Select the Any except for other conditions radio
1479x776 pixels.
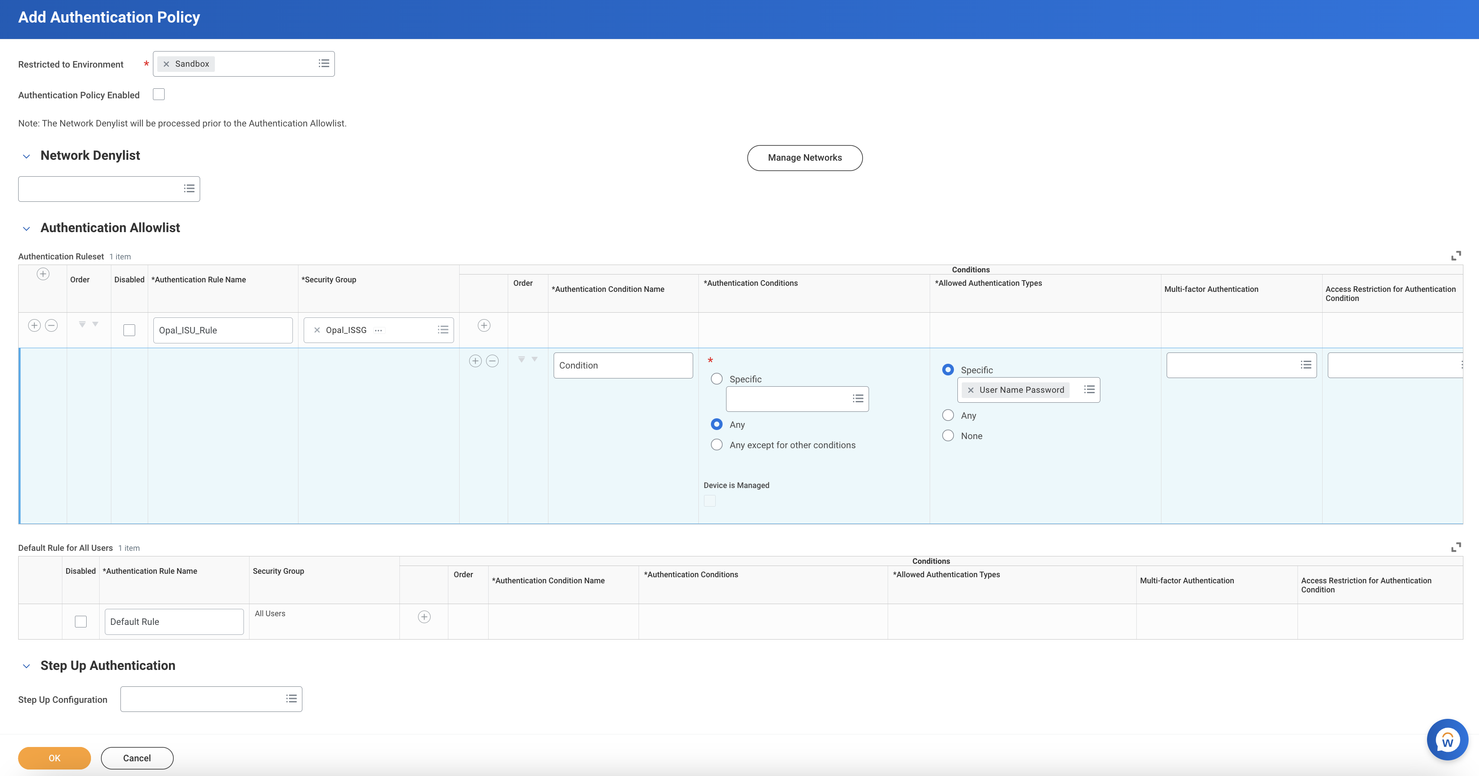[x=717, y=445]
